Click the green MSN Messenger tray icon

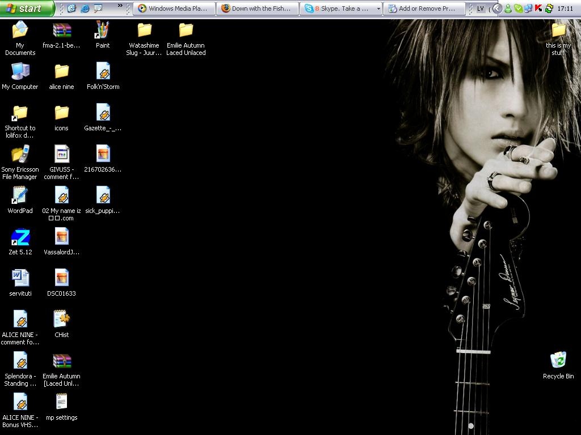[x=508, y=8]
